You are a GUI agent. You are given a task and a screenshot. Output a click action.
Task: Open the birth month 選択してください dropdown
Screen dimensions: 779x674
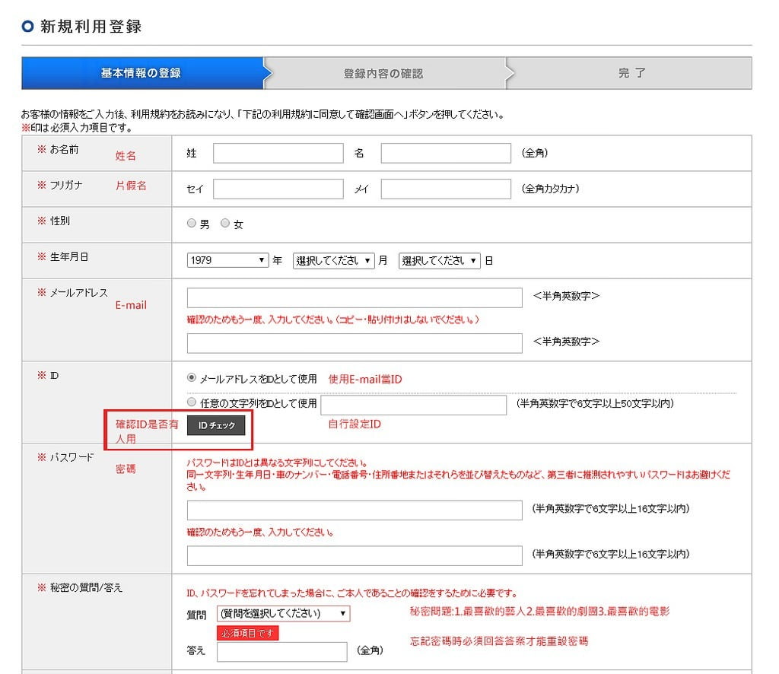[x=332, y=259]
